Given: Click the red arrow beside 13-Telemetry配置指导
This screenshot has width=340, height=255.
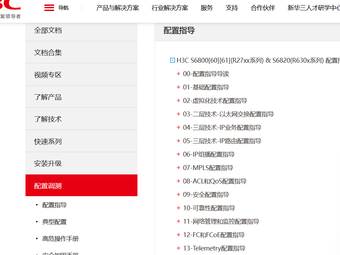Looking at the screenshot, I should pos(178,248).
